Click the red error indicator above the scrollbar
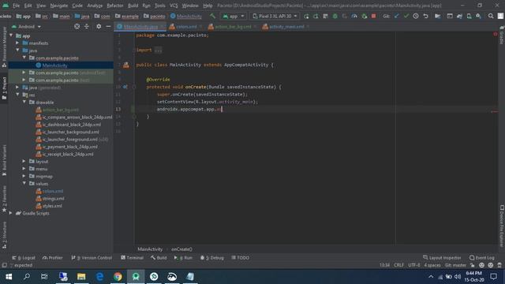505x284 pixels. point(496,34)
